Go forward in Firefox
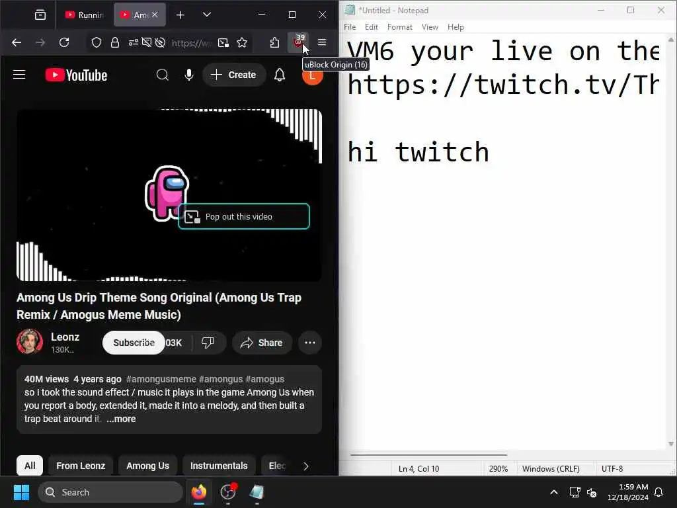Screen dimensions: 677x508 tap(40, 42)
